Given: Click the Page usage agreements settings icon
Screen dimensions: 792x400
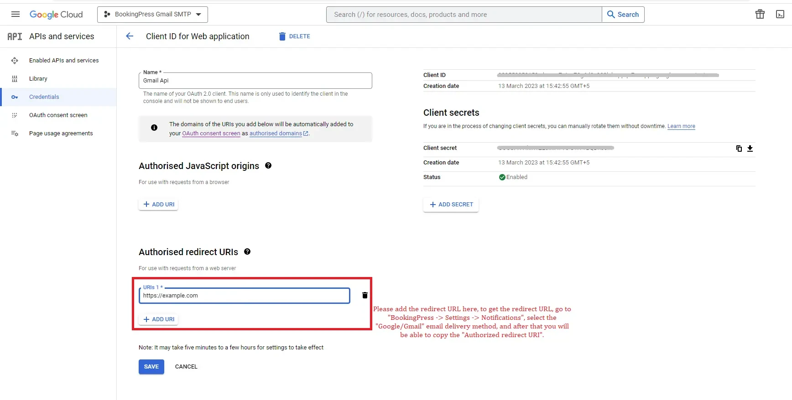Looking at the screenshot, I should (x=15, y=133).
